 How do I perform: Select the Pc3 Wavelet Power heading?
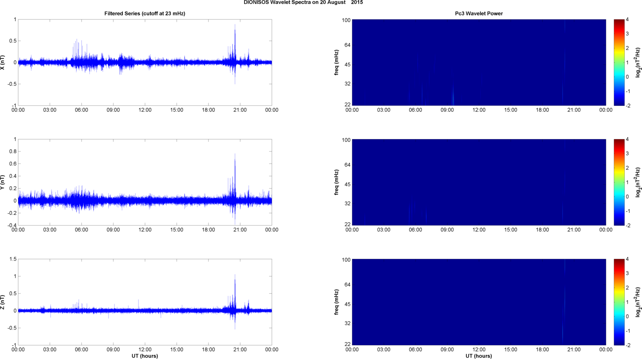coord(479,13)
